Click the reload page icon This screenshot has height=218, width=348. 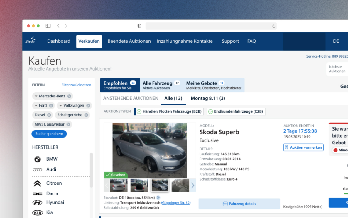tap(274, 26)
